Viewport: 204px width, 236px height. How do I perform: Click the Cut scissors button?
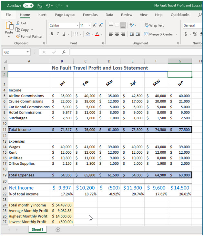[x=21, y=23]
